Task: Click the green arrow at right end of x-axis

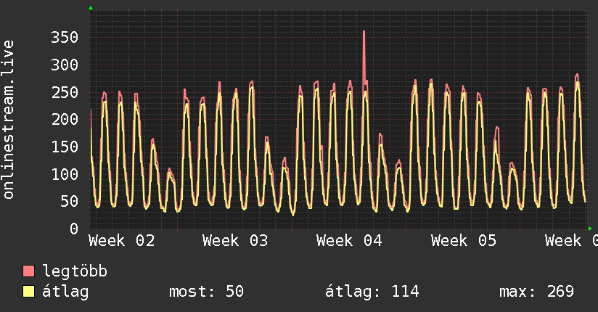Action: click(x=590, y=229)
